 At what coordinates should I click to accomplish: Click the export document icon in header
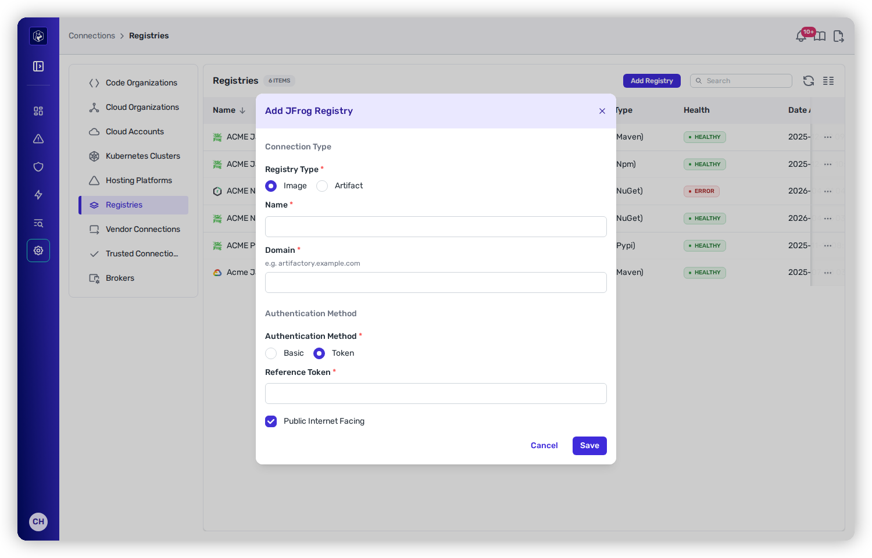[x=838, y=36]
